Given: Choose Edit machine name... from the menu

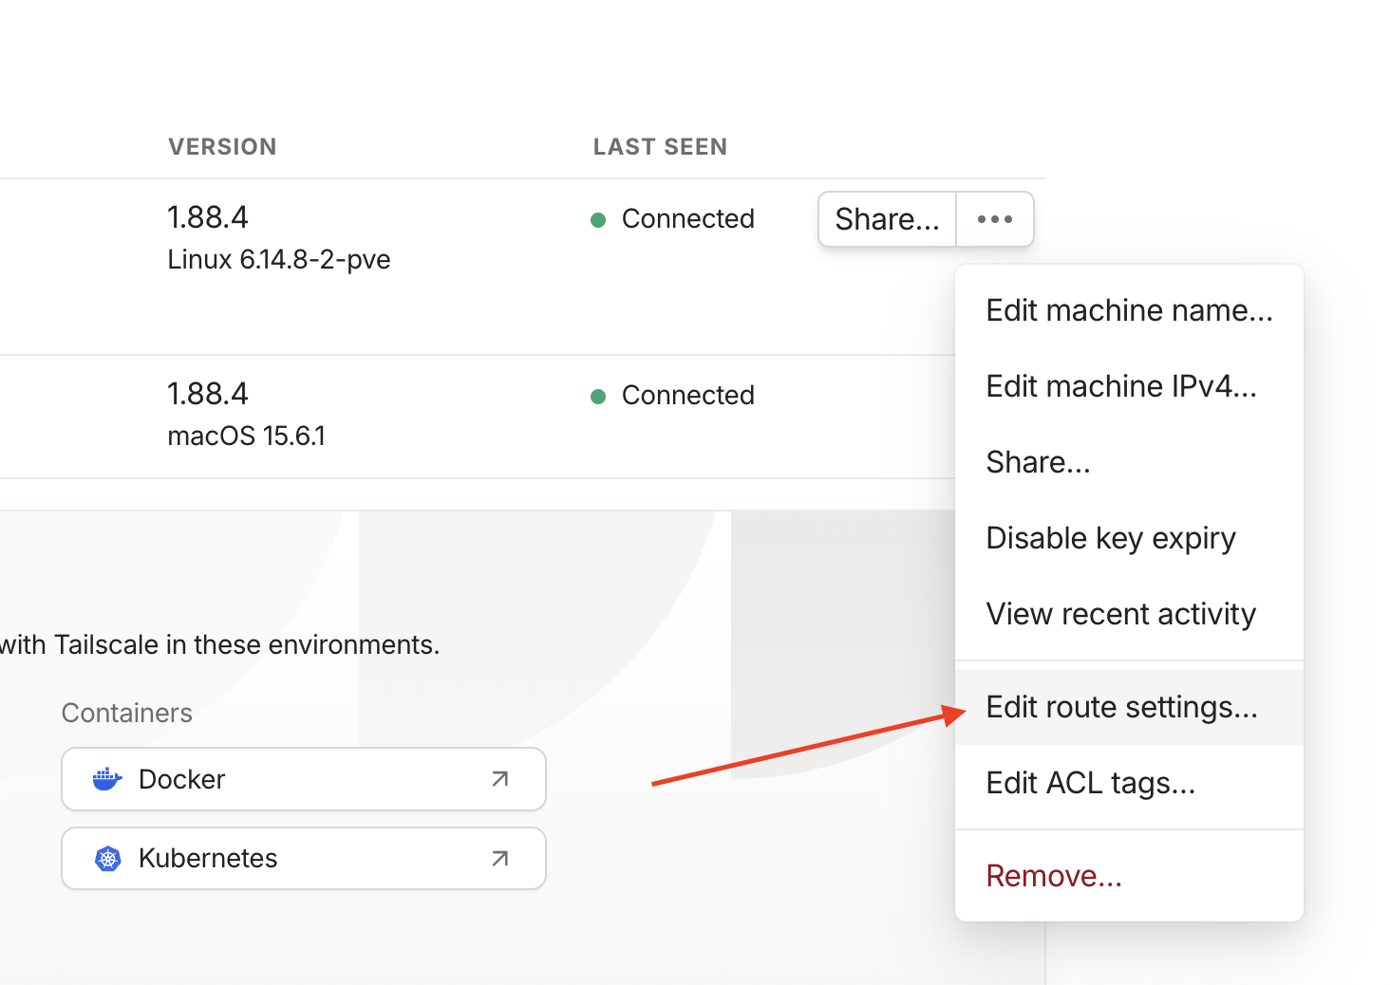Looking at the screenshot, I should click(x=1129, y=310).
